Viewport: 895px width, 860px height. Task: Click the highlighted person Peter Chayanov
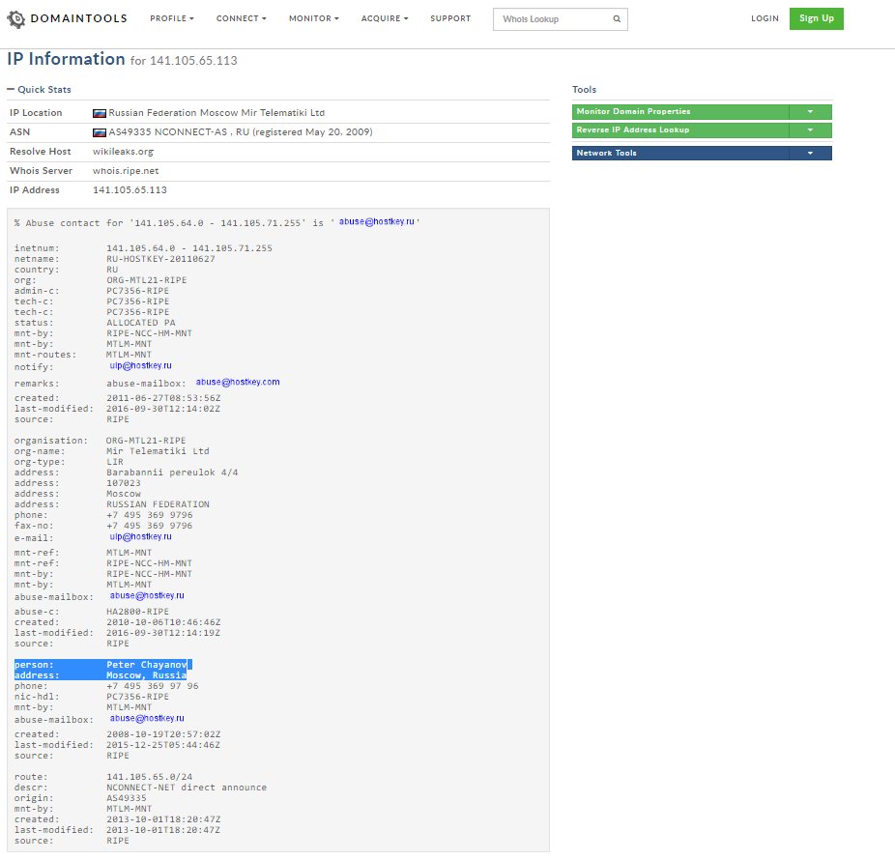pyautogui.click(x=146, y=665)
